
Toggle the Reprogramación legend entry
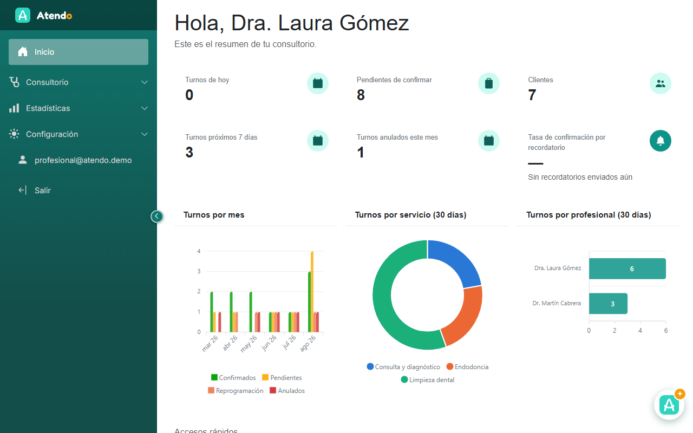236,391
